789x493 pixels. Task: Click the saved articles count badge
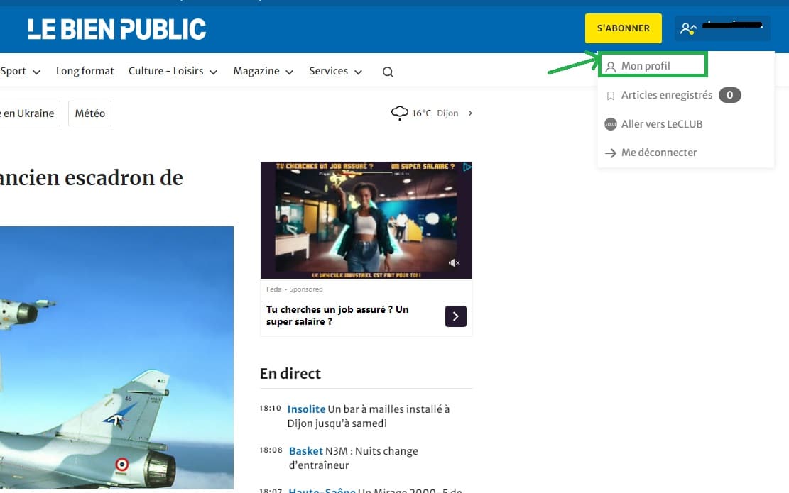coord(729,95)
